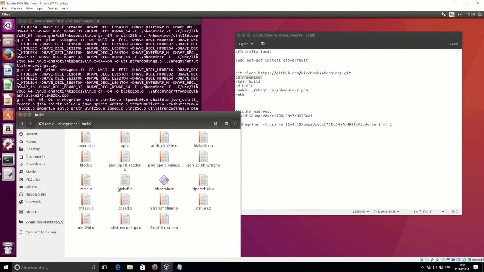Open Ubuntu Software Center launcher icon
484x272 pixels.
coord(8,115)
